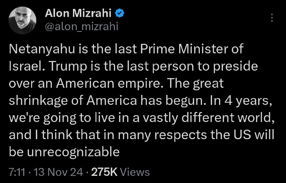Image resolution: width=286 pixels, height=183 pixels.
Task: Open the profile via display name Alon Mizrahi
Action: 78,13
